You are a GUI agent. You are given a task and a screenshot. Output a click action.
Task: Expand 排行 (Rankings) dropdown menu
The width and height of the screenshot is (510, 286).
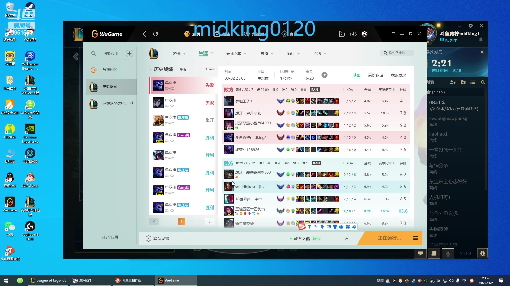pyautogui.click(x=293, y=54)
